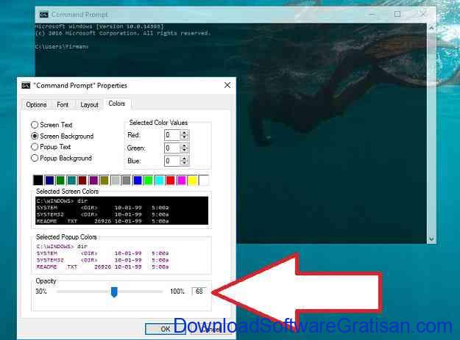
Task: Pick the teal color swatch
Action: click(71, 180)
